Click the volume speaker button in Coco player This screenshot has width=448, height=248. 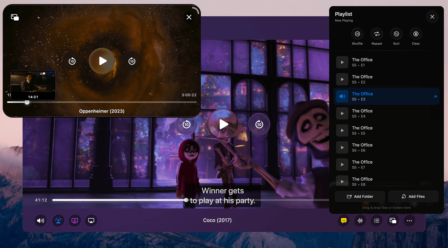[41, 221]
